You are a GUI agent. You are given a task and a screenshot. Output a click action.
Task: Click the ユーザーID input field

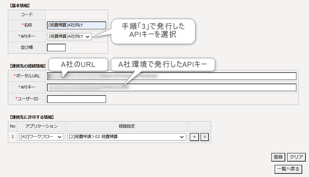76,99
